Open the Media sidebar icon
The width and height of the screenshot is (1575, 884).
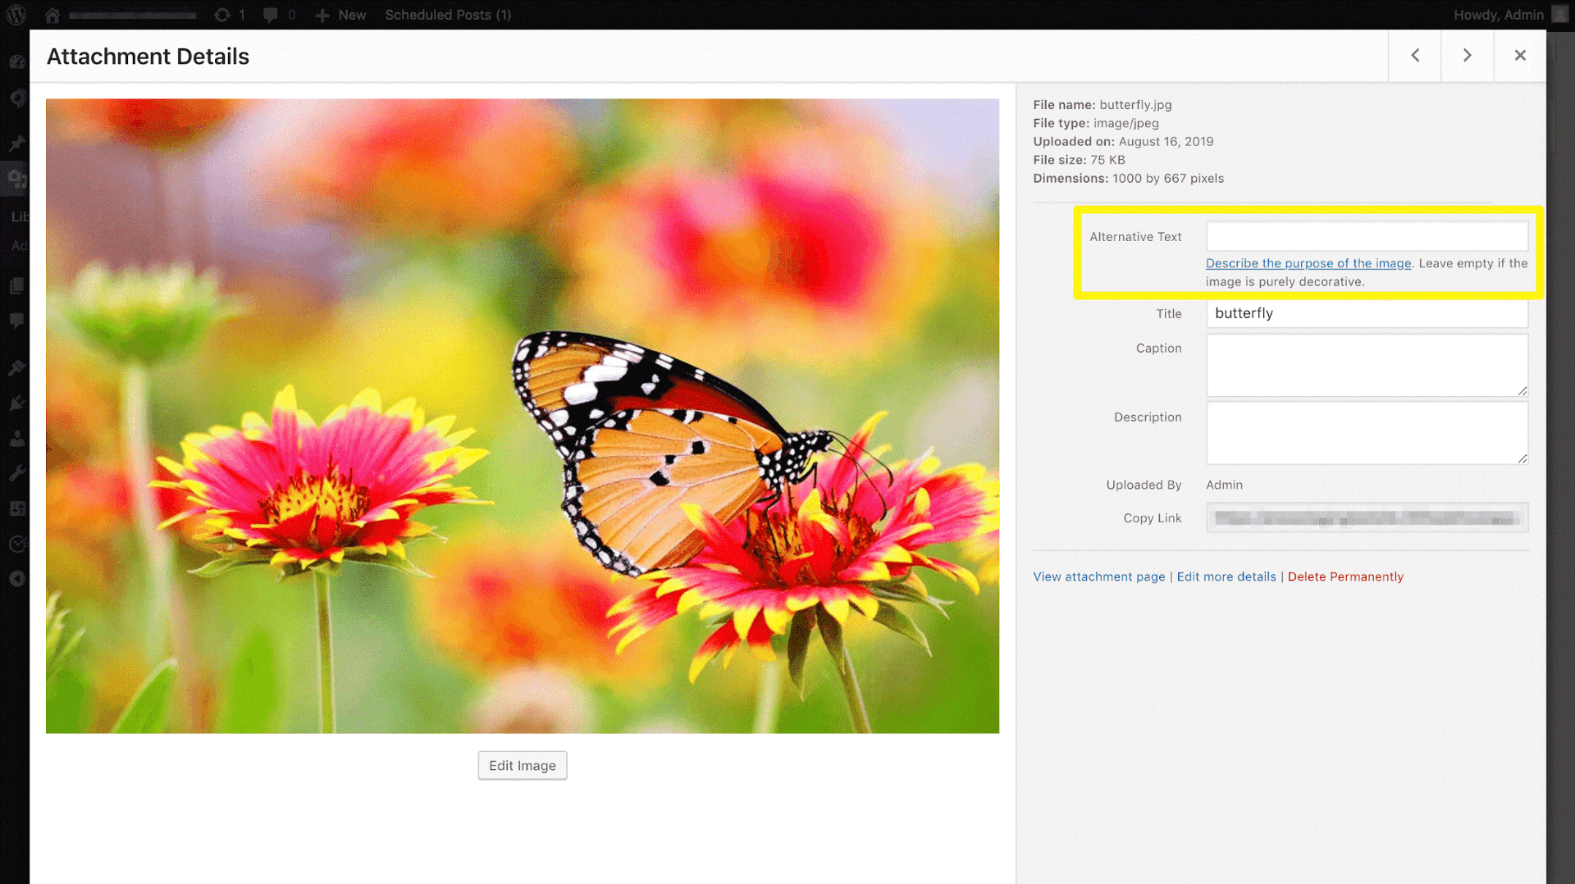pyautogui.click(x=16, y=178)
